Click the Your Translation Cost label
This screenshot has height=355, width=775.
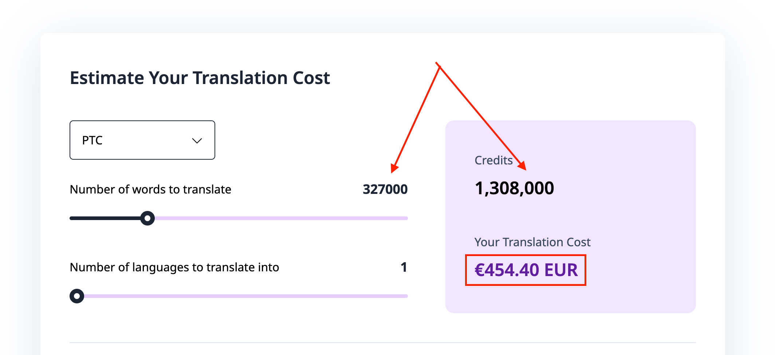click(532, 242)
